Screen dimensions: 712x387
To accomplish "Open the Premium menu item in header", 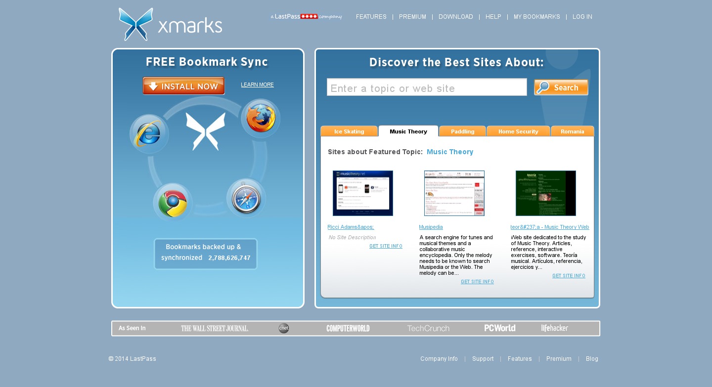I will coord(412,17).
